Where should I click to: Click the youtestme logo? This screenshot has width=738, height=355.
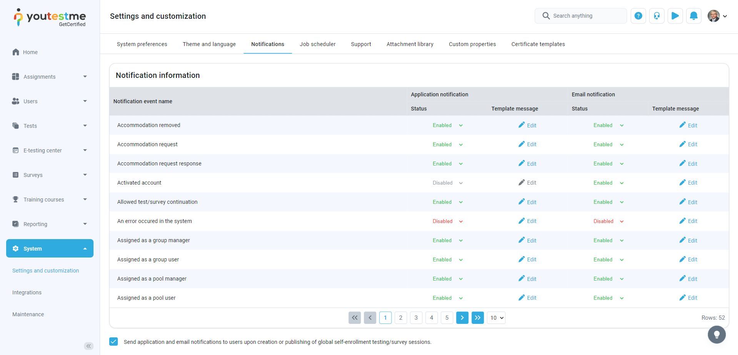50,18
